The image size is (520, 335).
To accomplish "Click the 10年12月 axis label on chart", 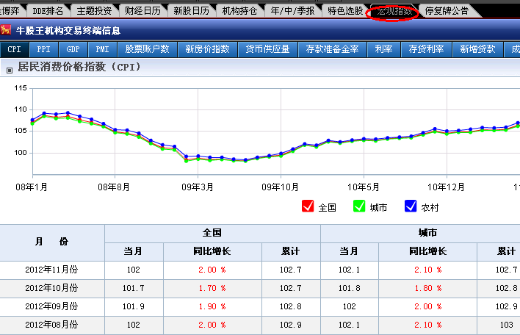I will [x=446, y=187].
